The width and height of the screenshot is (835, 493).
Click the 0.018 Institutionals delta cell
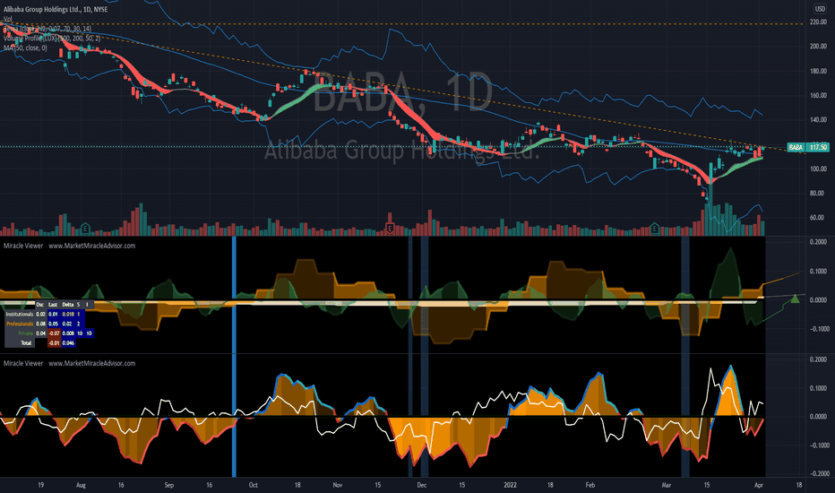(68, 315)
